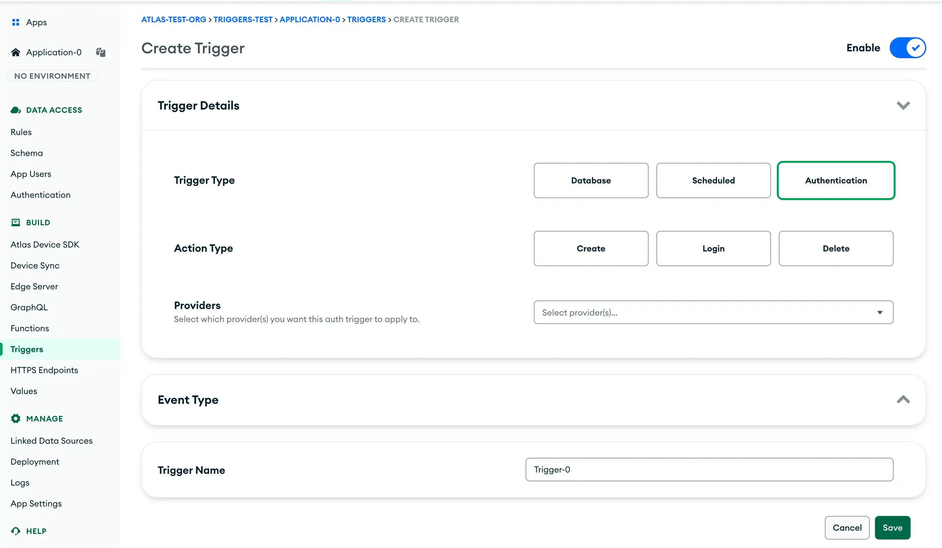Click the Database trigger type icon
The image size is (942, 548).
591,180
